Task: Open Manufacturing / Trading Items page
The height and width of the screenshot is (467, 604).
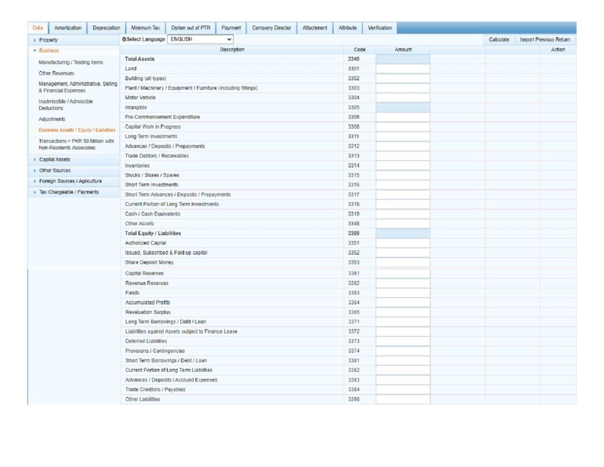Action: click(71, 62)
